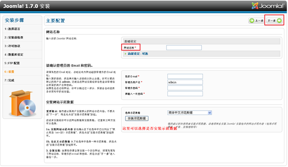Click the 安装步骤 sidebar heading
288x167 pixels.
[x=14, y=20]
